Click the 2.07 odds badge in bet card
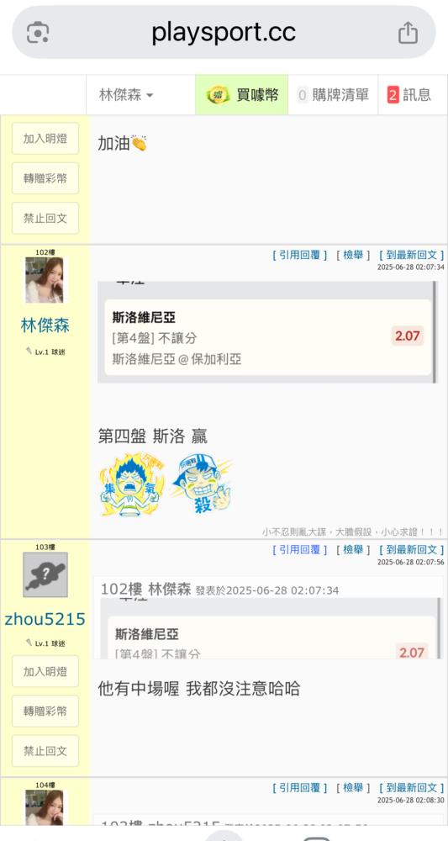This screenshot has width=448, height=841. click(408, 336)
